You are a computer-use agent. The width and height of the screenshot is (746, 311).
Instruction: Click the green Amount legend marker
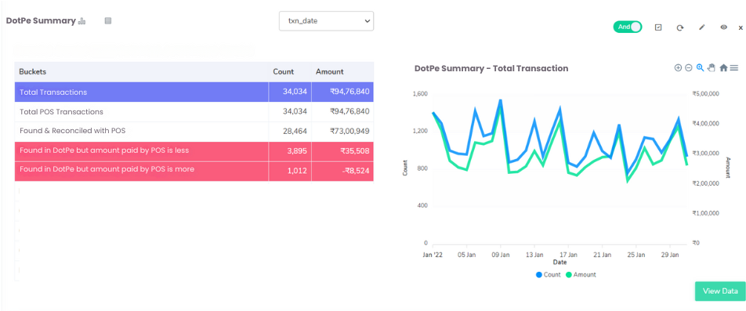point(569,275)
